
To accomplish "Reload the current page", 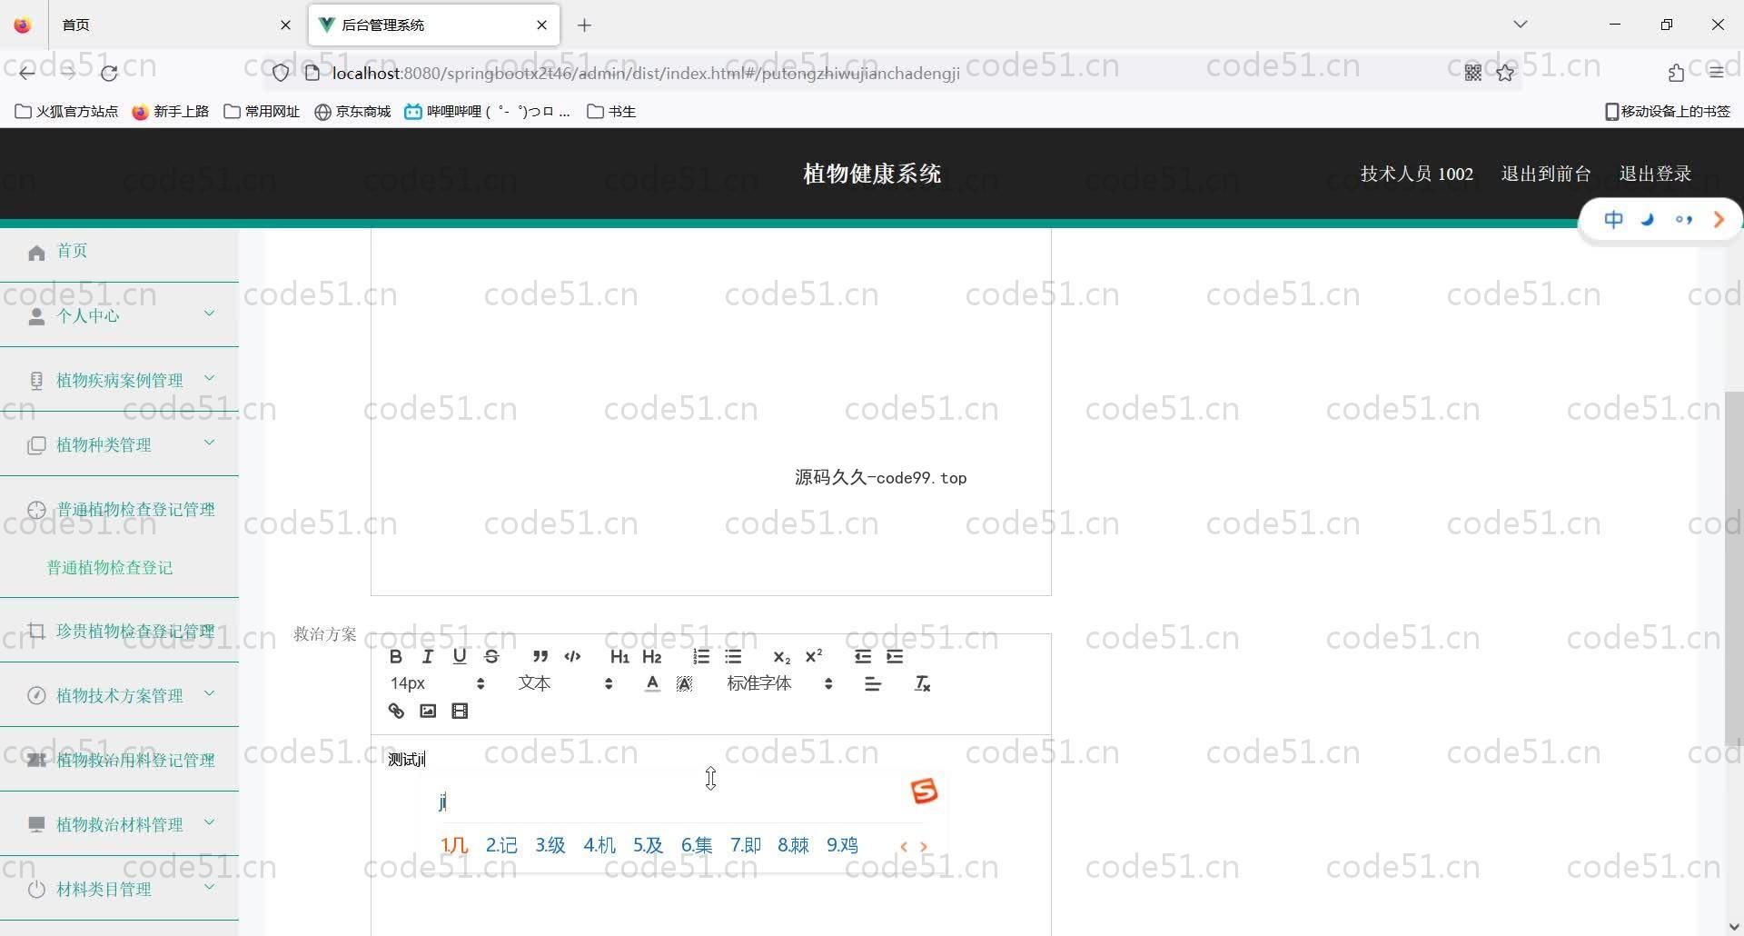I will click(109, 73).
